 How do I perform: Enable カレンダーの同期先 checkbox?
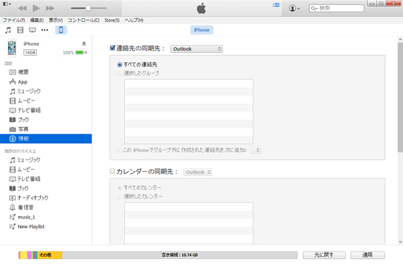112,171
